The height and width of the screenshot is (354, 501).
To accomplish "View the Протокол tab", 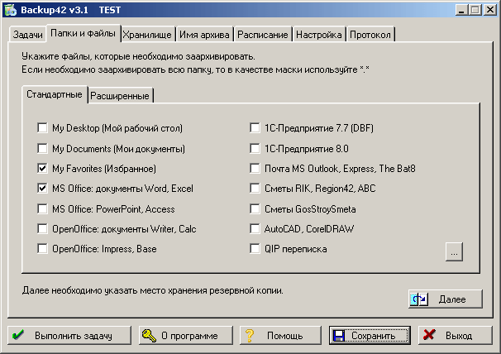I will (x=370, y=35).
